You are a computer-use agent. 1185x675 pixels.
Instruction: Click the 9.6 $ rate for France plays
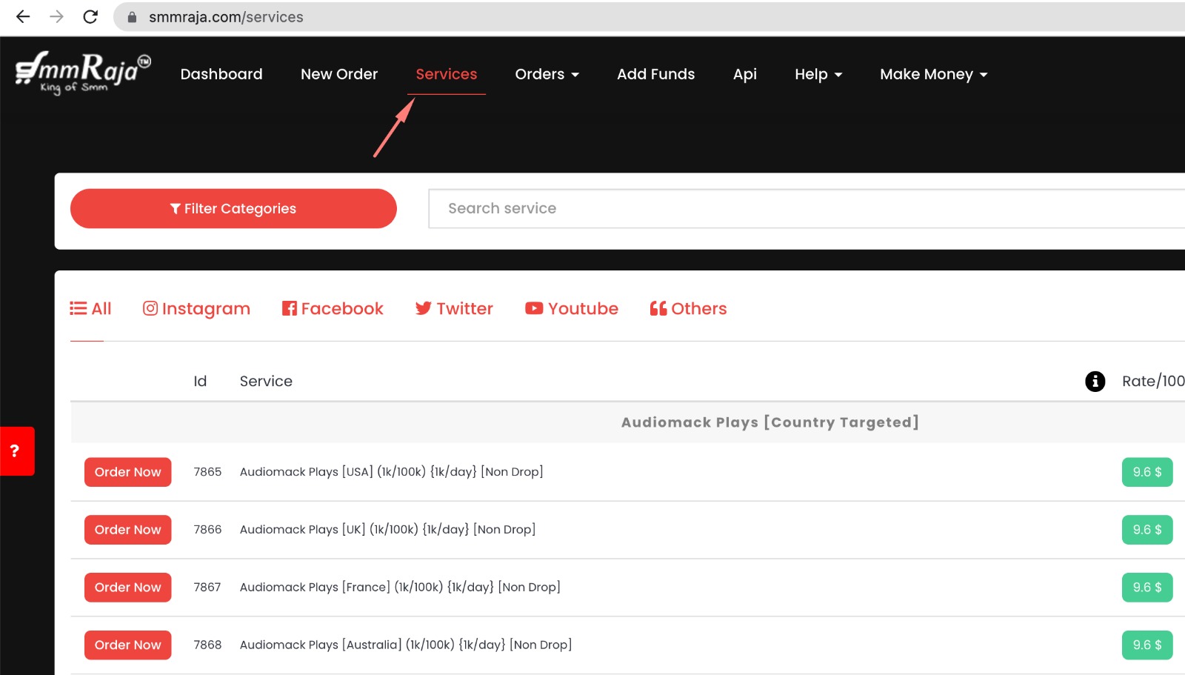[x=1147, y=588]
